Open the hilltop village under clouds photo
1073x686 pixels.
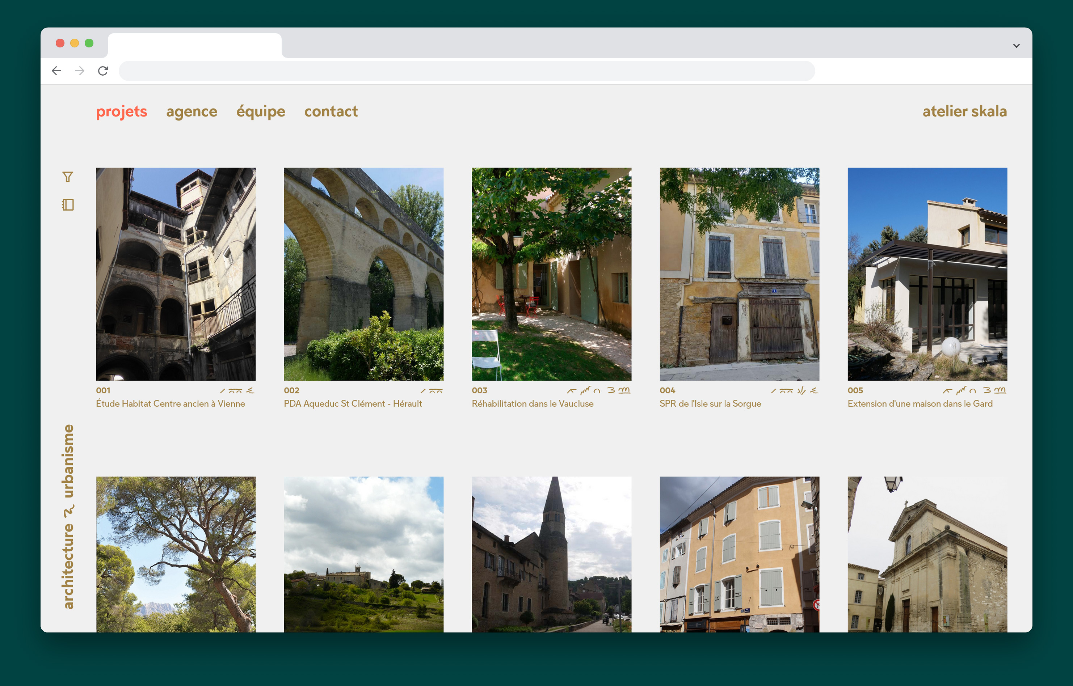pos(363,555)
